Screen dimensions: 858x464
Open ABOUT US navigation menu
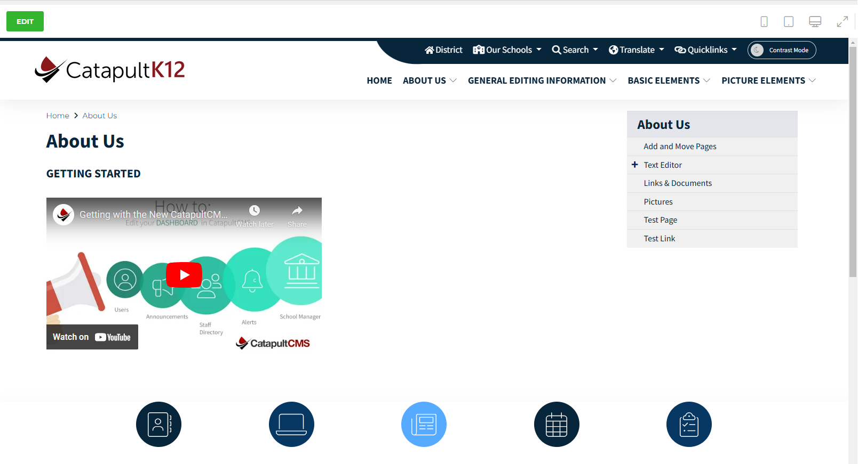[x=424, y=80]
